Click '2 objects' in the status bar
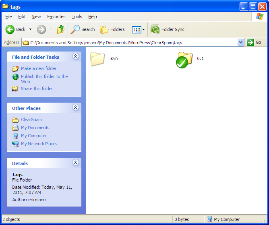The width and height of the screenshot is (269, 225). click(x=11, y=219)
